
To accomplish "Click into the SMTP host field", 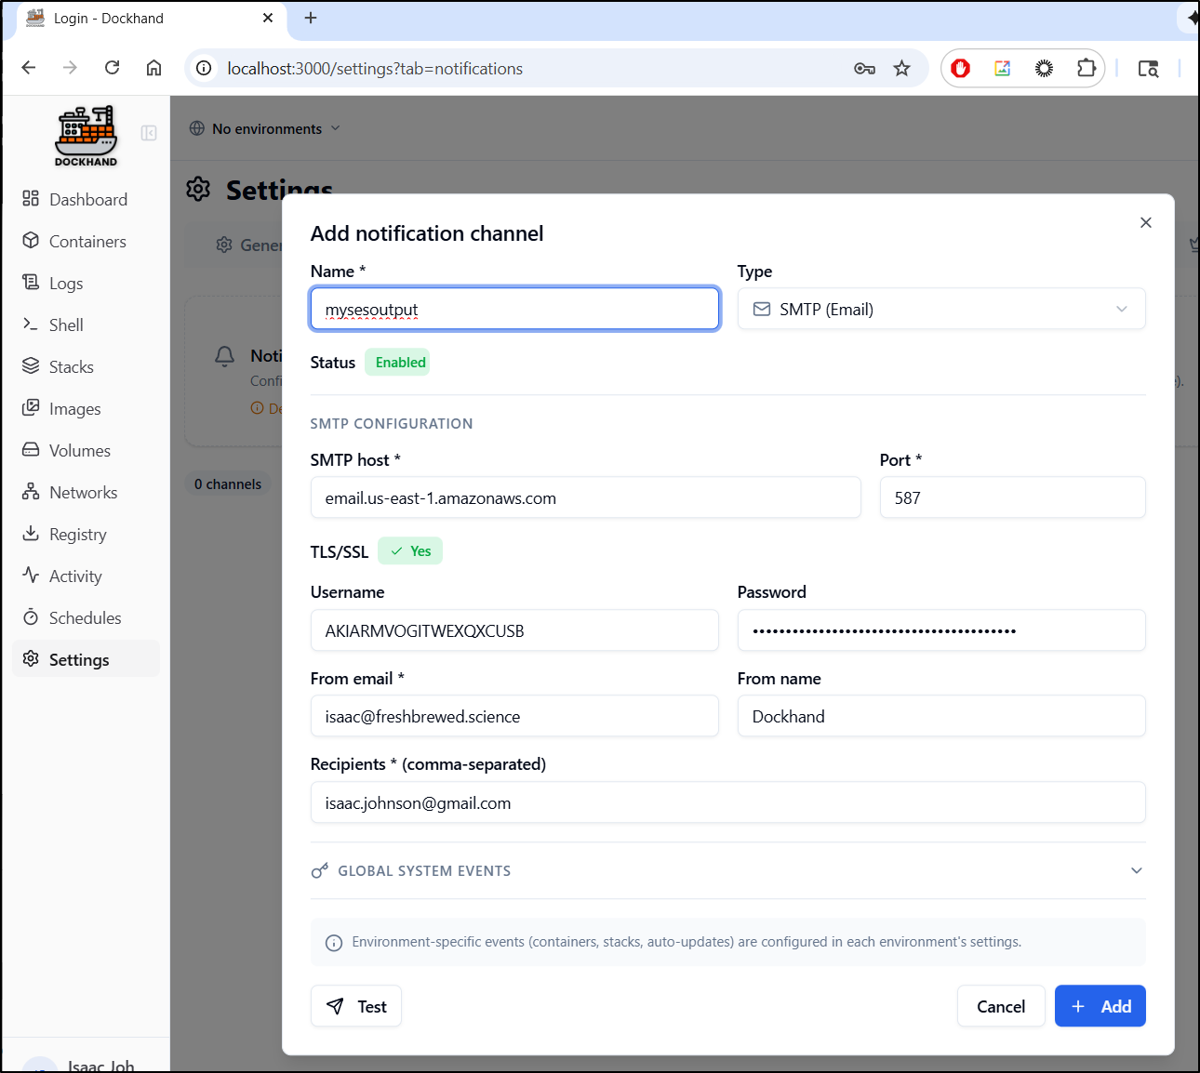I will (x=585, y=498).
